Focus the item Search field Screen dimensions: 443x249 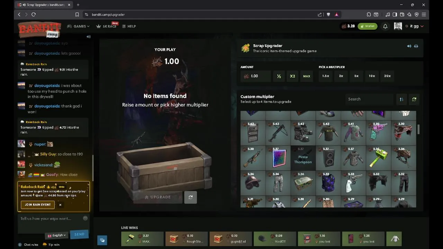(370, 99)
